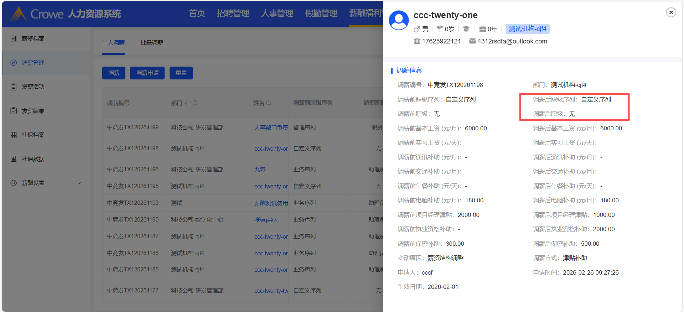
Task: Click the 薪酬设置 gear icon
Action: 14,183
